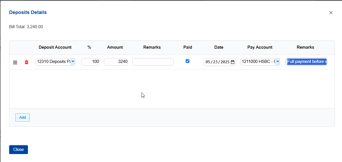
Task: Click the empty deposit Remarks field
Action: pos(153,61)
